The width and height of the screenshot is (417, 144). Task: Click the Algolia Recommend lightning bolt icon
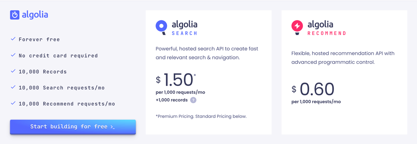[x=297, y=28]
